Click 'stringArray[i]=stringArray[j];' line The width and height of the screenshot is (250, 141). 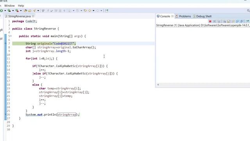(x=64, y=92)
